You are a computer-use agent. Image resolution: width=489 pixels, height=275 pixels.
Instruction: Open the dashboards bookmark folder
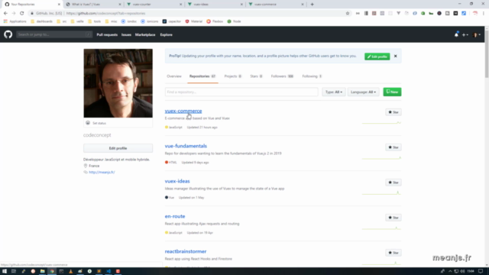pos(41,21)
